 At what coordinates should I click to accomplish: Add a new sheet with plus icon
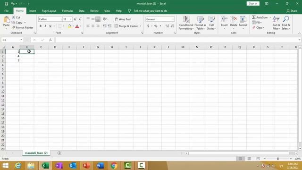pyautogui.click(x=59, y=153)
